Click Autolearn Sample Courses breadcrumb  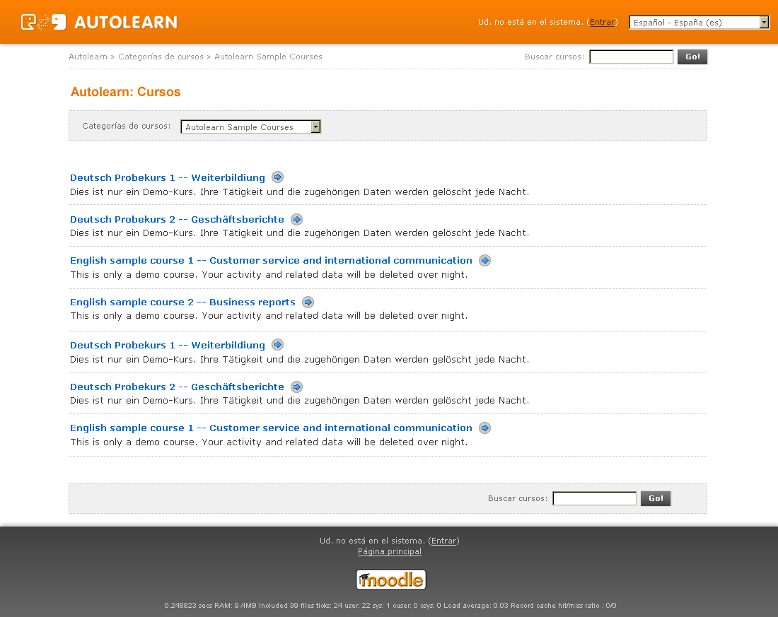268,57
